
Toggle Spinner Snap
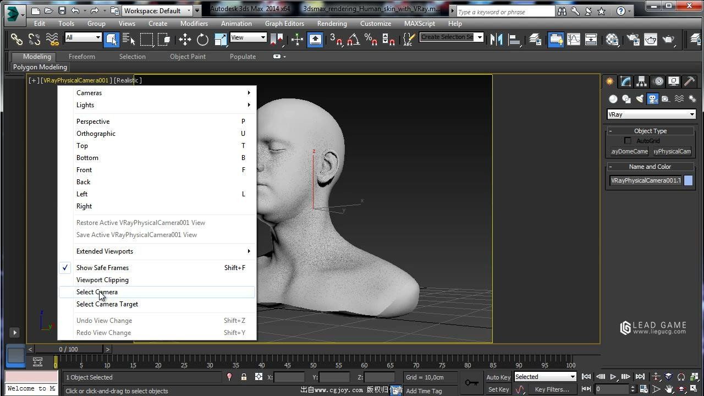pos(388,39)
